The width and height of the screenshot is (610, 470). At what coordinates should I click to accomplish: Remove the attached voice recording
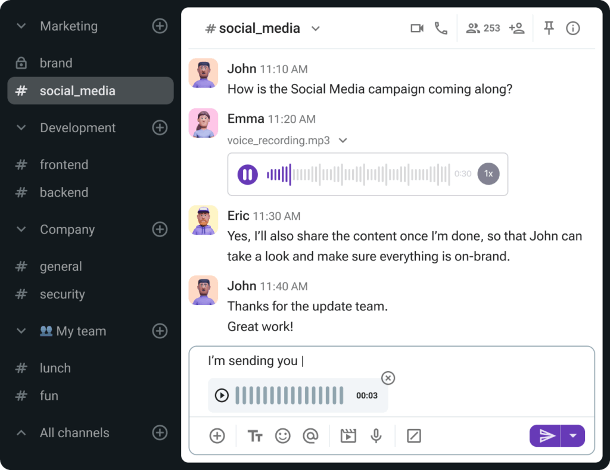coord(388,378)
